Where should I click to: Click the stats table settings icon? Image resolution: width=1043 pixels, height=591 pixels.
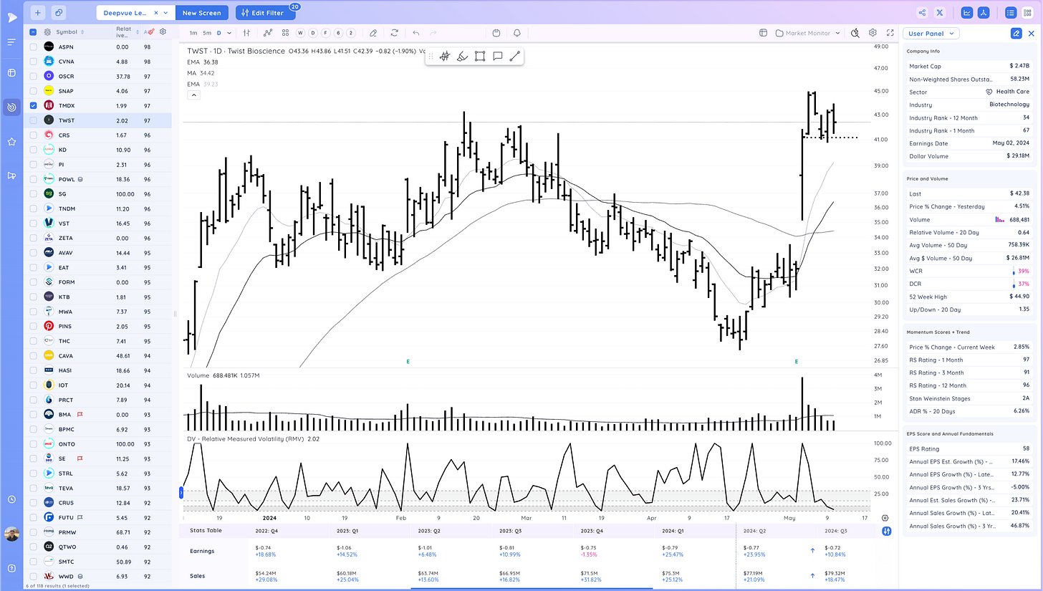(x=887, y=531)
